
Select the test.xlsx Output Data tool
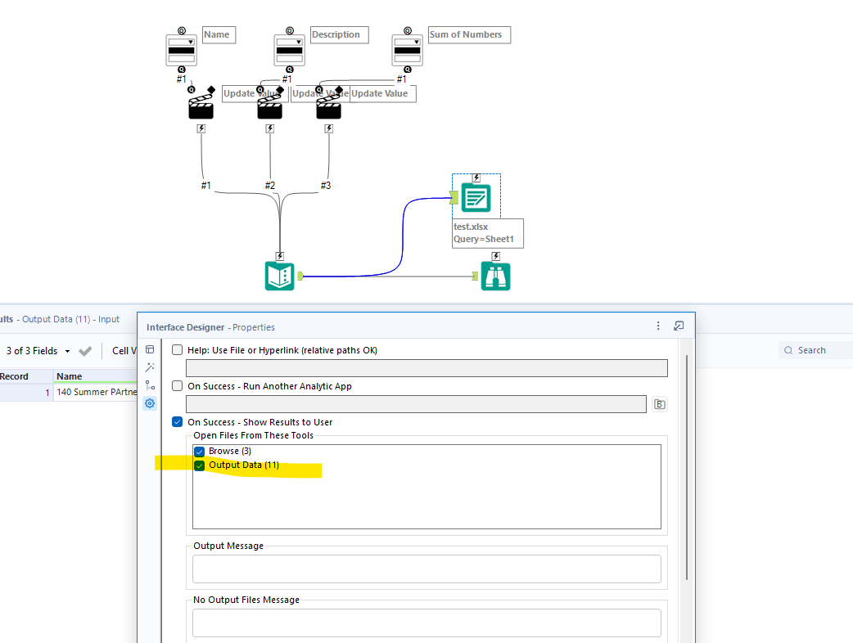pyautogui.click(x=476, y=196)
